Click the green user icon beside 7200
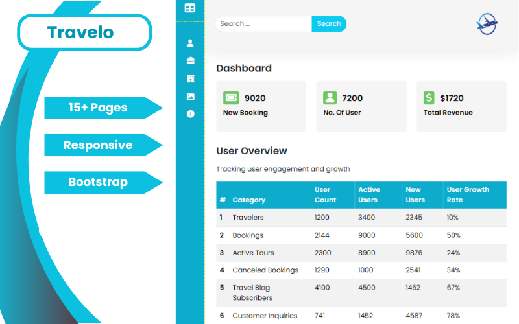The image size is (519, 324). (x=330, y=98)
